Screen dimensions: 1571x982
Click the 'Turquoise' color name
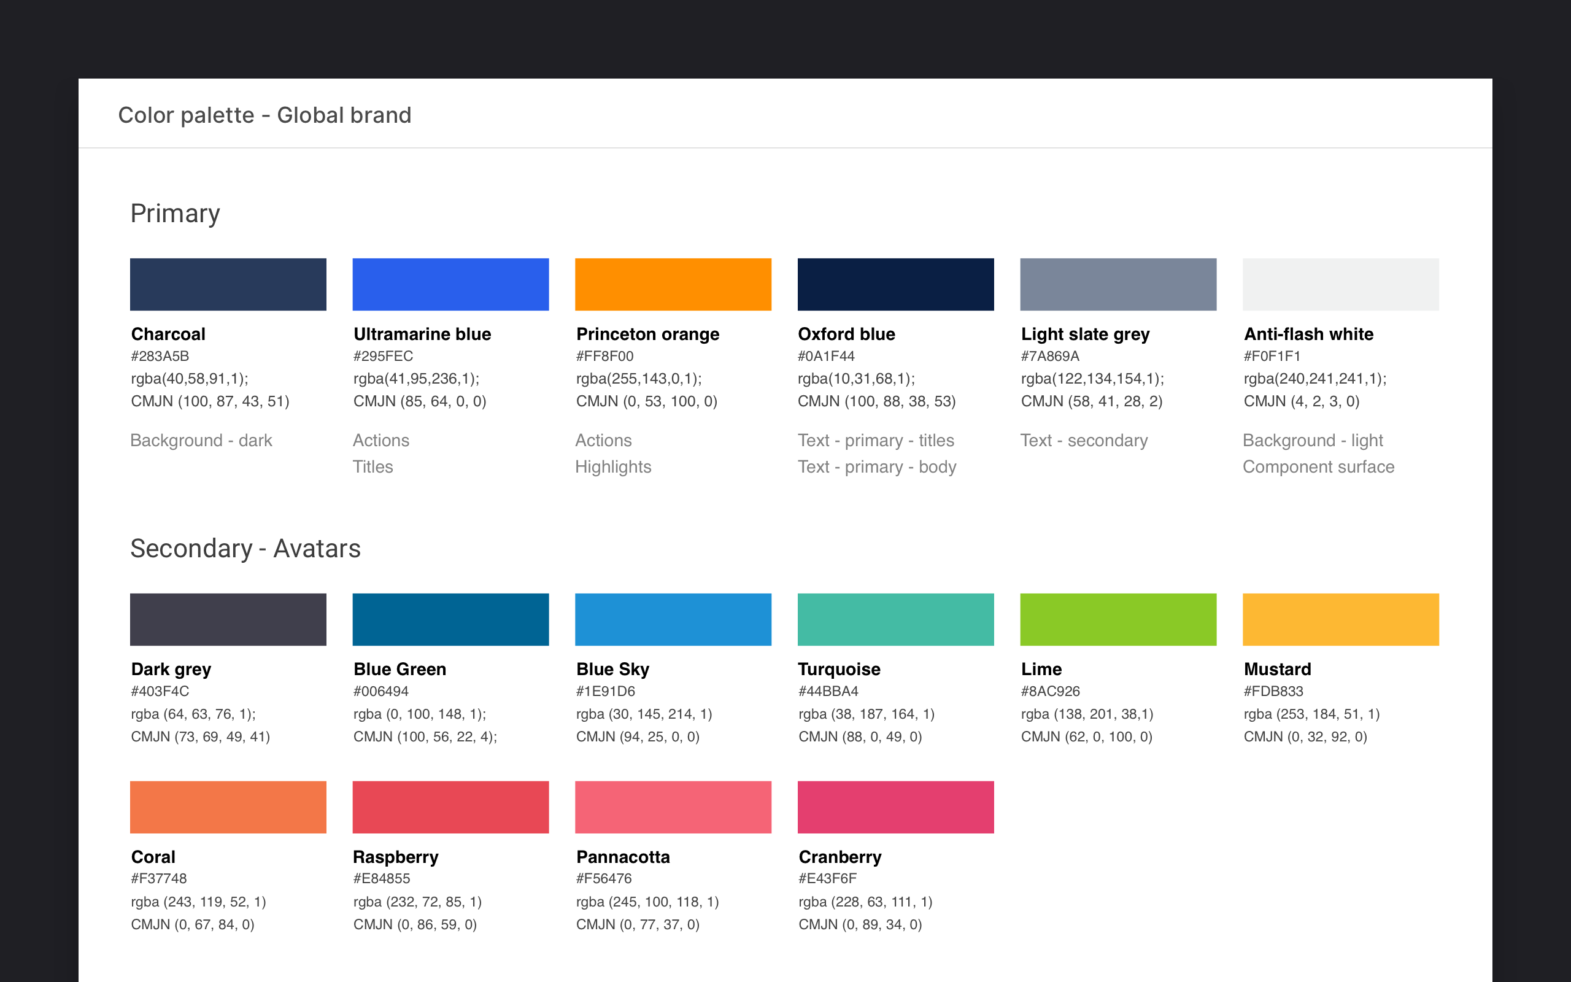point(840,669)
